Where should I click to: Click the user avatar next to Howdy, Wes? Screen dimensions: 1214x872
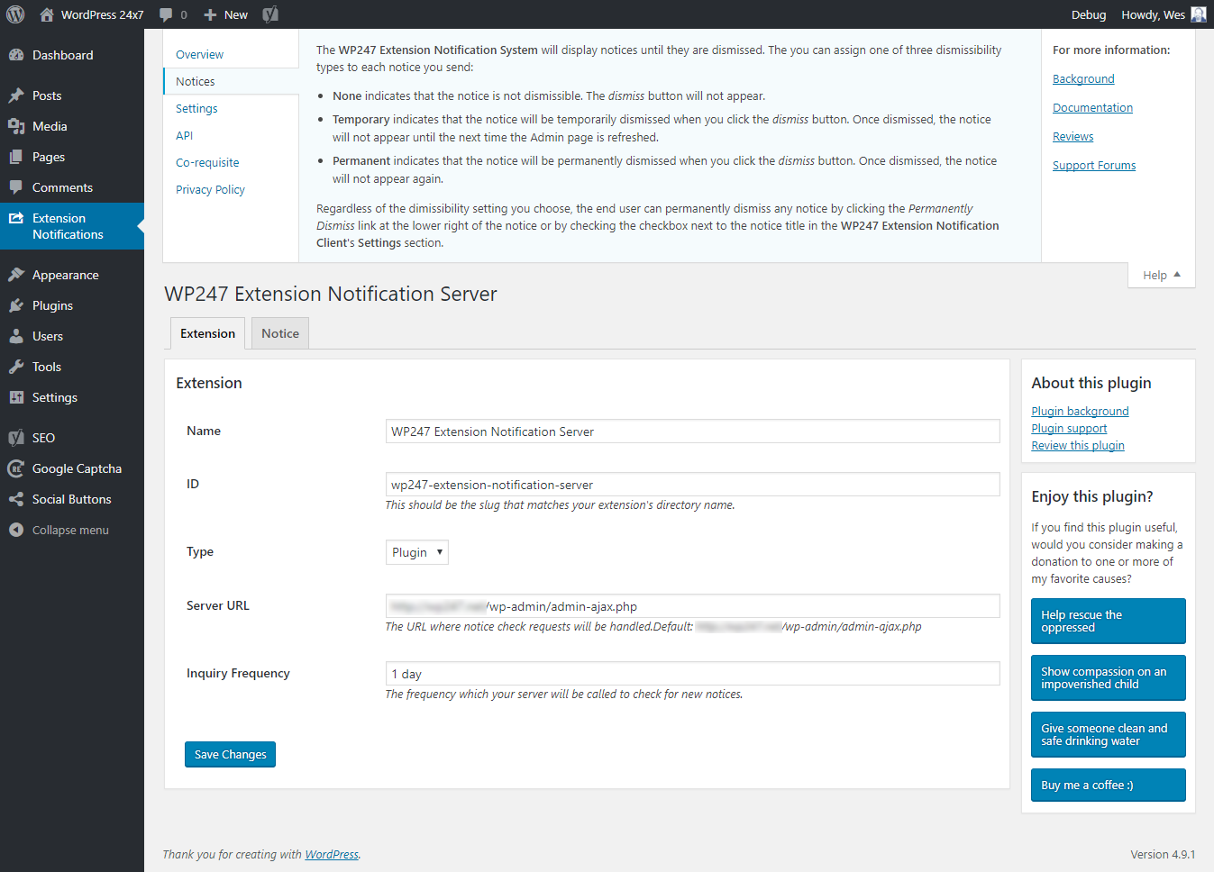tap(1199, 14)
